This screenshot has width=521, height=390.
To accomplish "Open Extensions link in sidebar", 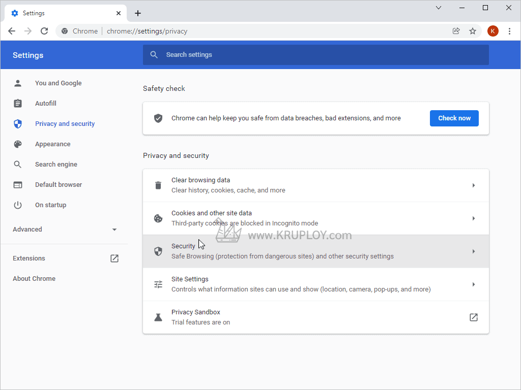I will [29, 258].
